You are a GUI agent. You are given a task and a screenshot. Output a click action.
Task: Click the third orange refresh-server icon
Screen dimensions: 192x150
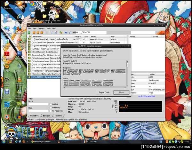click(42, 33)
